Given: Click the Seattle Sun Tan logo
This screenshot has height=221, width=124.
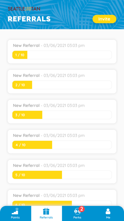Looking at the screenshot, I should [24, 9].
